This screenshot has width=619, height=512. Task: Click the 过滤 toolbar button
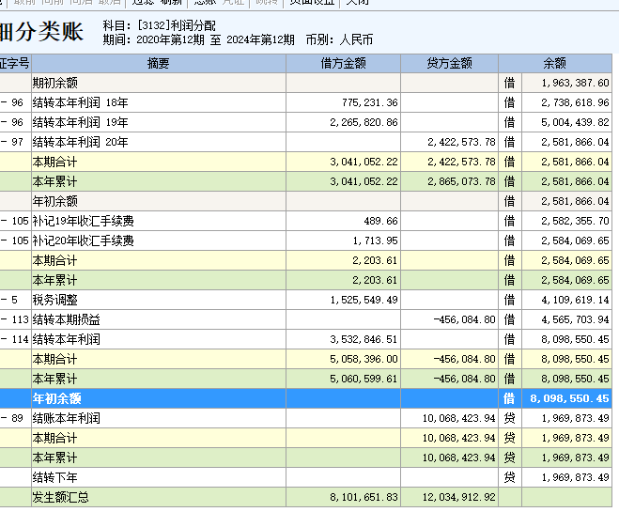(x=142, y=3)
